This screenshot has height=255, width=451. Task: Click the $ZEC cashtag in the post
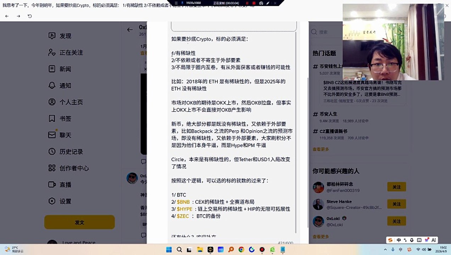183,216
